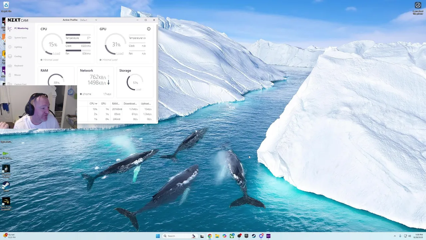Click the "chrome" network process label

pyautogui.click(x=87, y=94)
